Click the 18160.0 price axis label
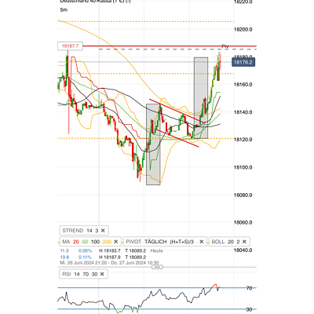314x314 pixels. click(x=243, y=85)
